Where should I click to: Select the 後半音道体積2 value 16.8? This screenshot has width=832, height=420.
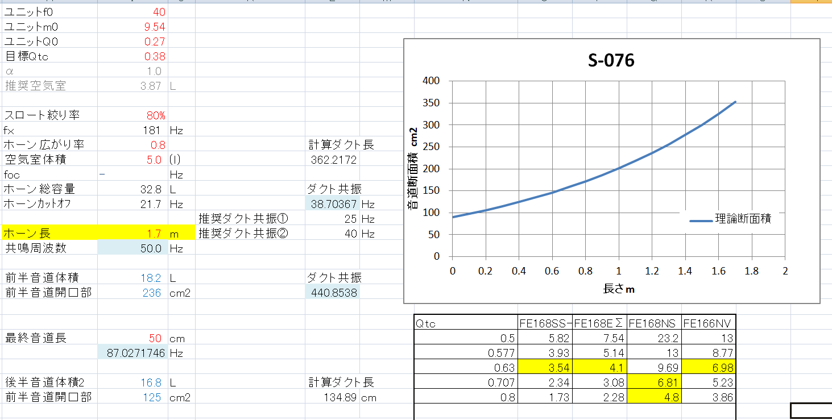pyautogui.click(x=133, y=382)
